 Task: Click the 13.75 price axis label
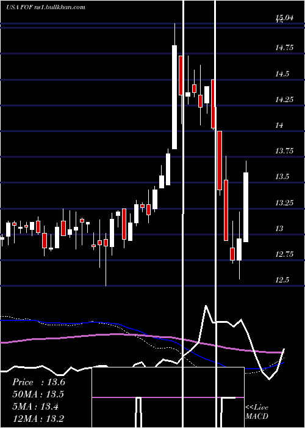[x=284, y=151]
